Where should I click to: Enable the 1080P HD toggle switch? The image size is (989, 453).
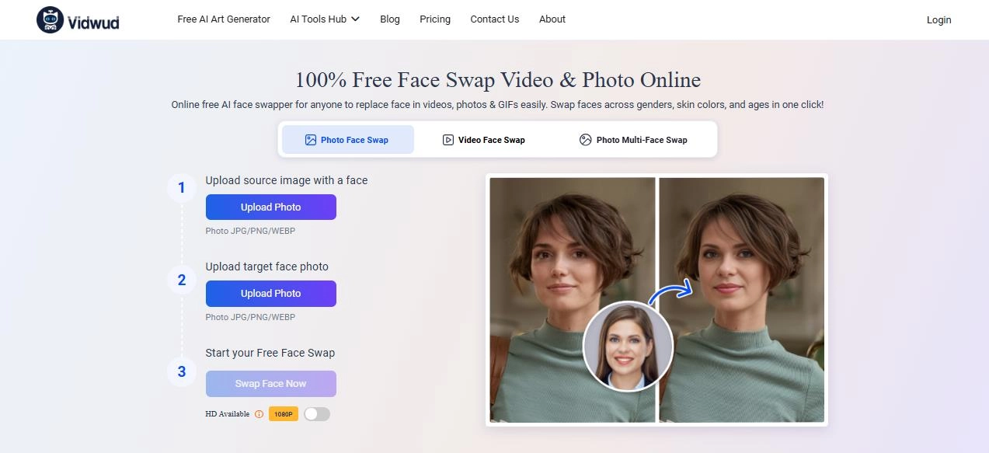click(x=316, y=414)
